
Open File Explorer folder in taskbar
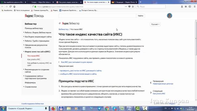(69, 109)
